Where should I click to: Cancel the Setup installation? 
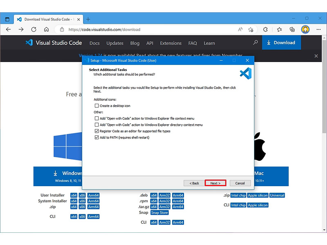[240, 183]
